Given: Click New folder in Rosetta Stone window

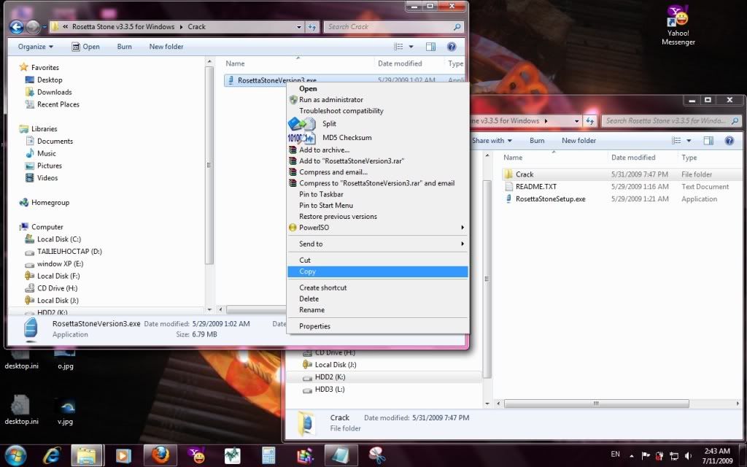Looking at the screenshot, I should tap(578, 141).
